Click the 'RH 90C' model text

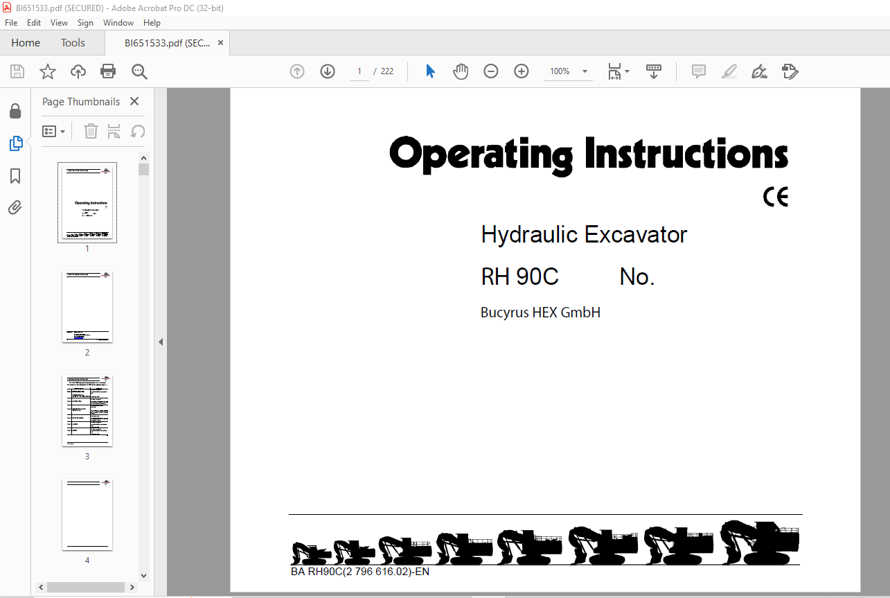(519, 277)
